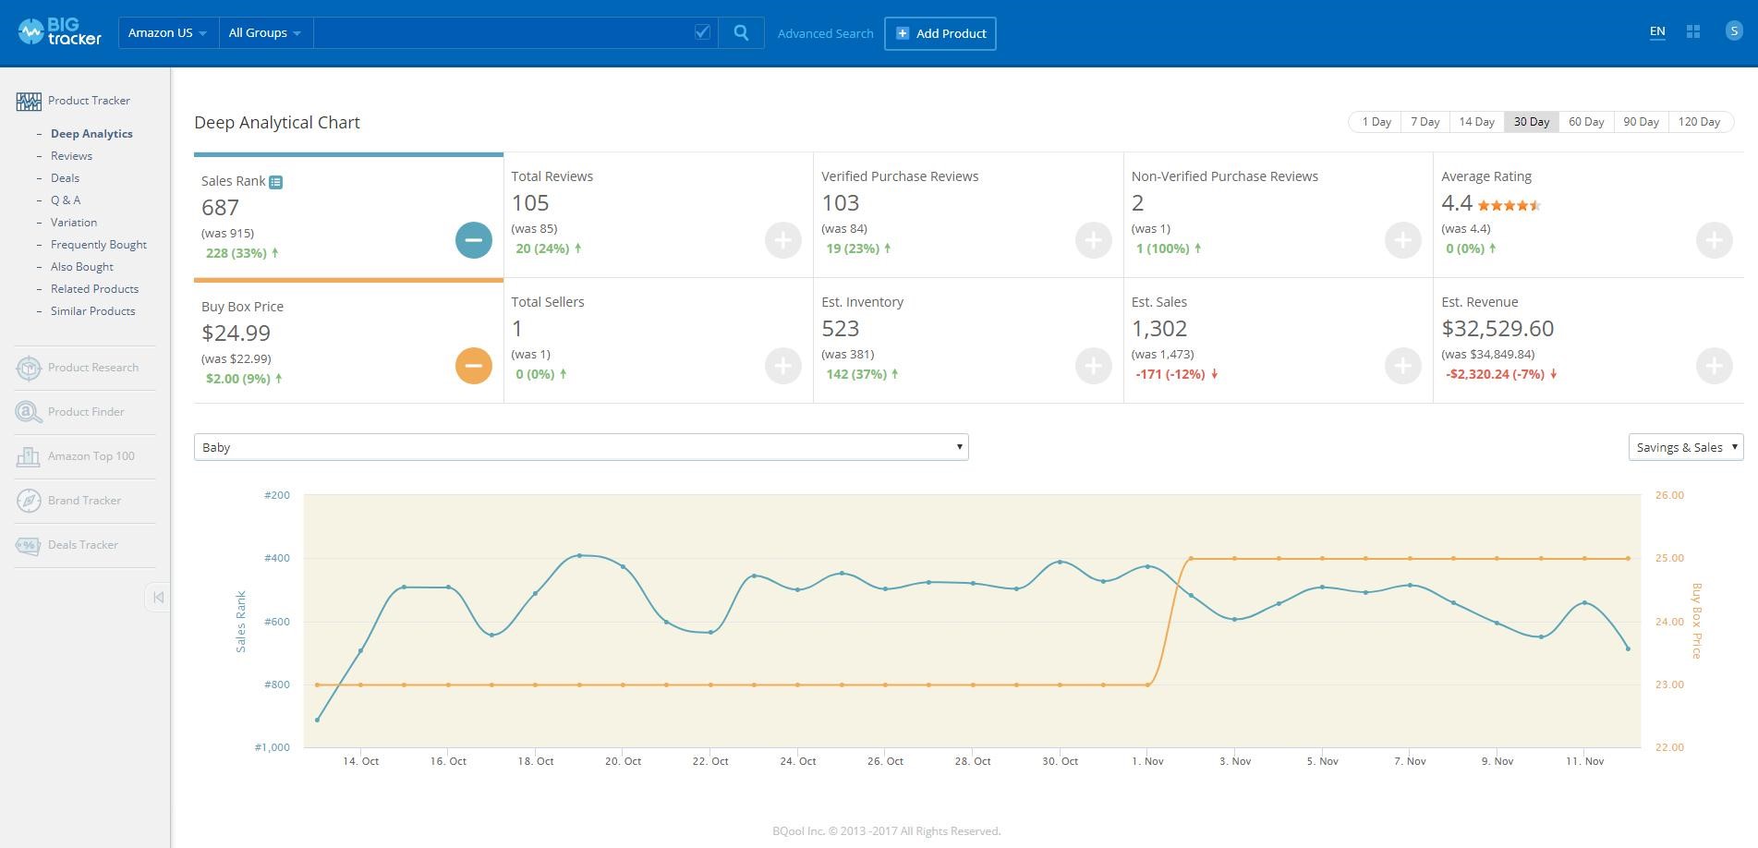Open the Advanced Search link
This screenshot has width=1758, height=848.
[825, 33]
